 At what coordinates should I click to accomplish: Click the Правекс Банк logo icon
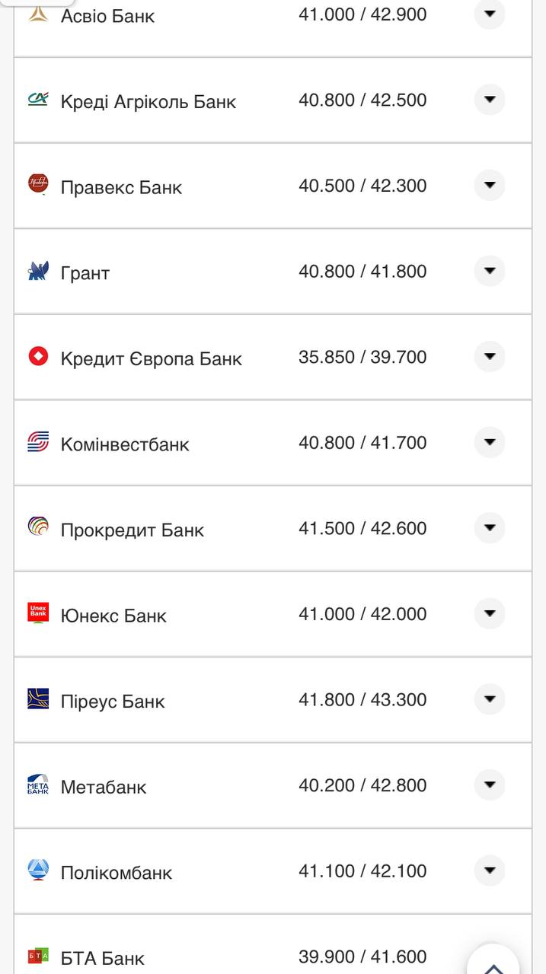(38, 184)
